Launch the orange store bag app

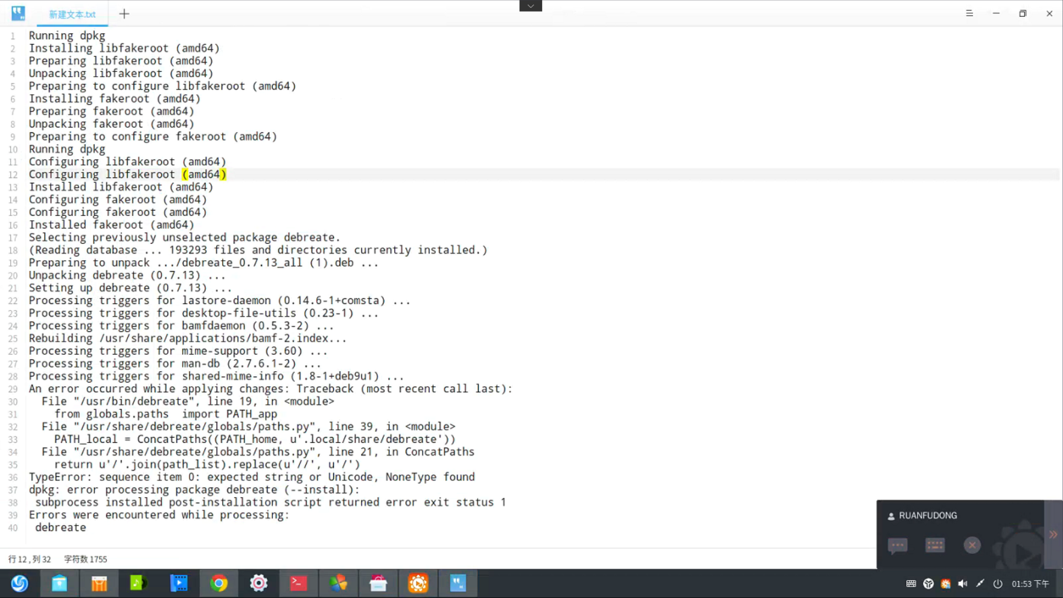(99, 584)
